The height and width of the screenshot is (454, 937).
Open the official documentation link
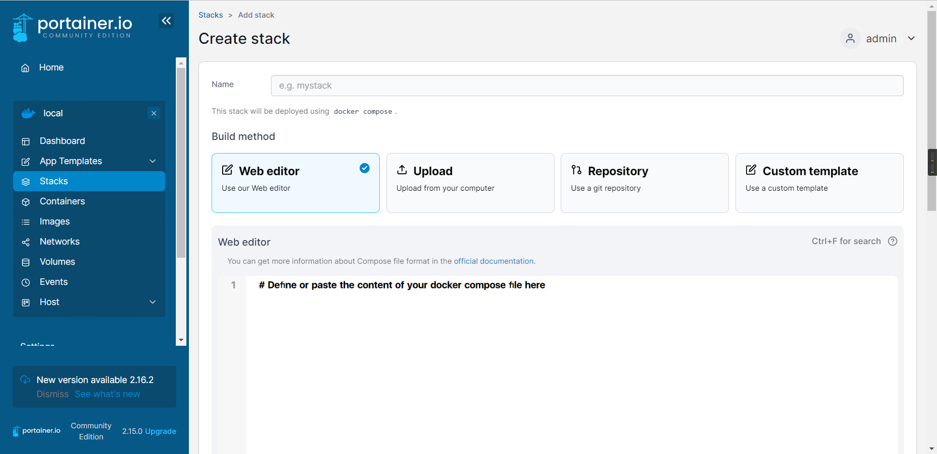click(x=493, y=261)
